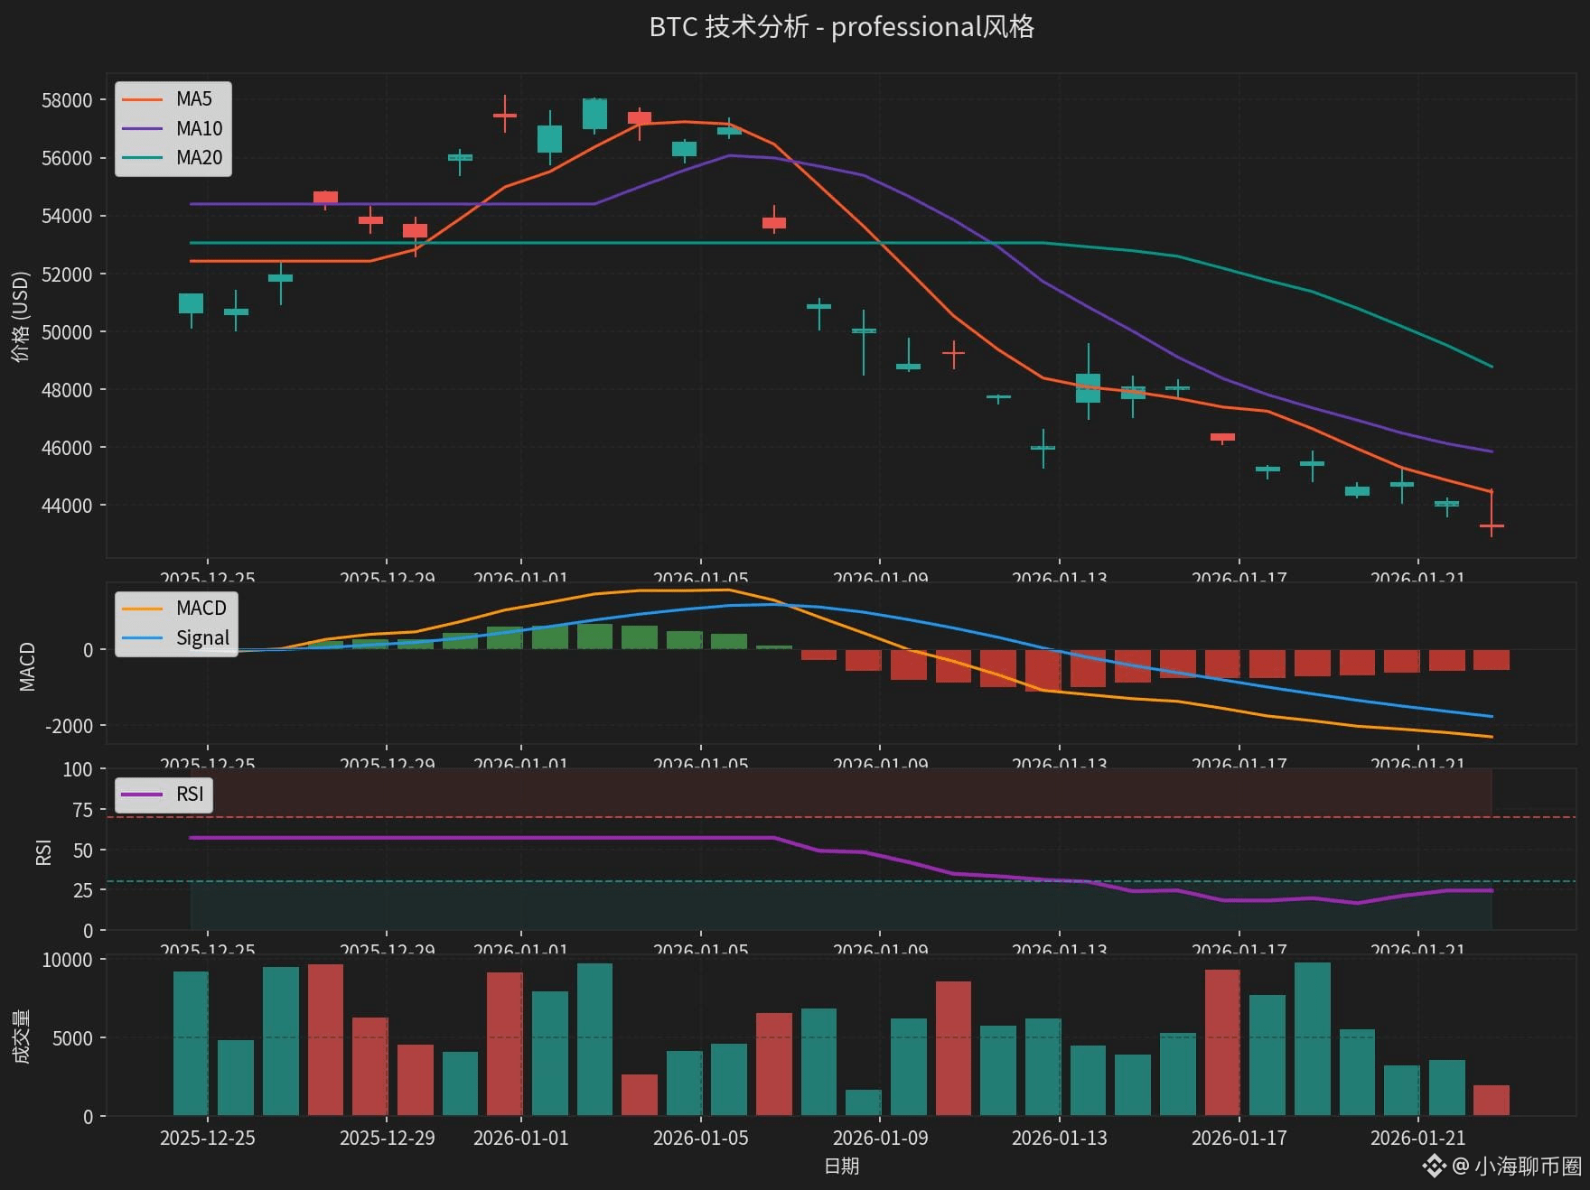1590x1190 pixels.
Task: Click the purple MA10 legend line sample
Action: pos(142,128)
